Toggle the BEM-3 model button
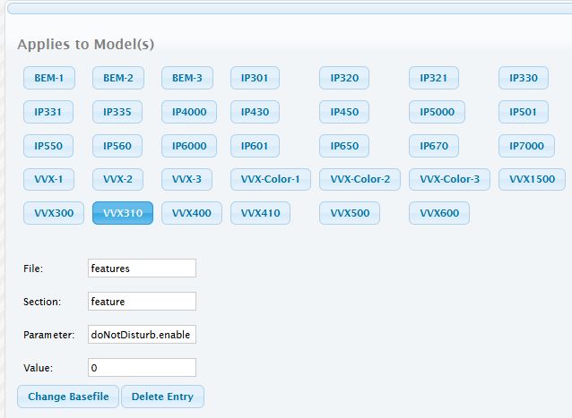572x418 pixels. (x=187, y=78)
